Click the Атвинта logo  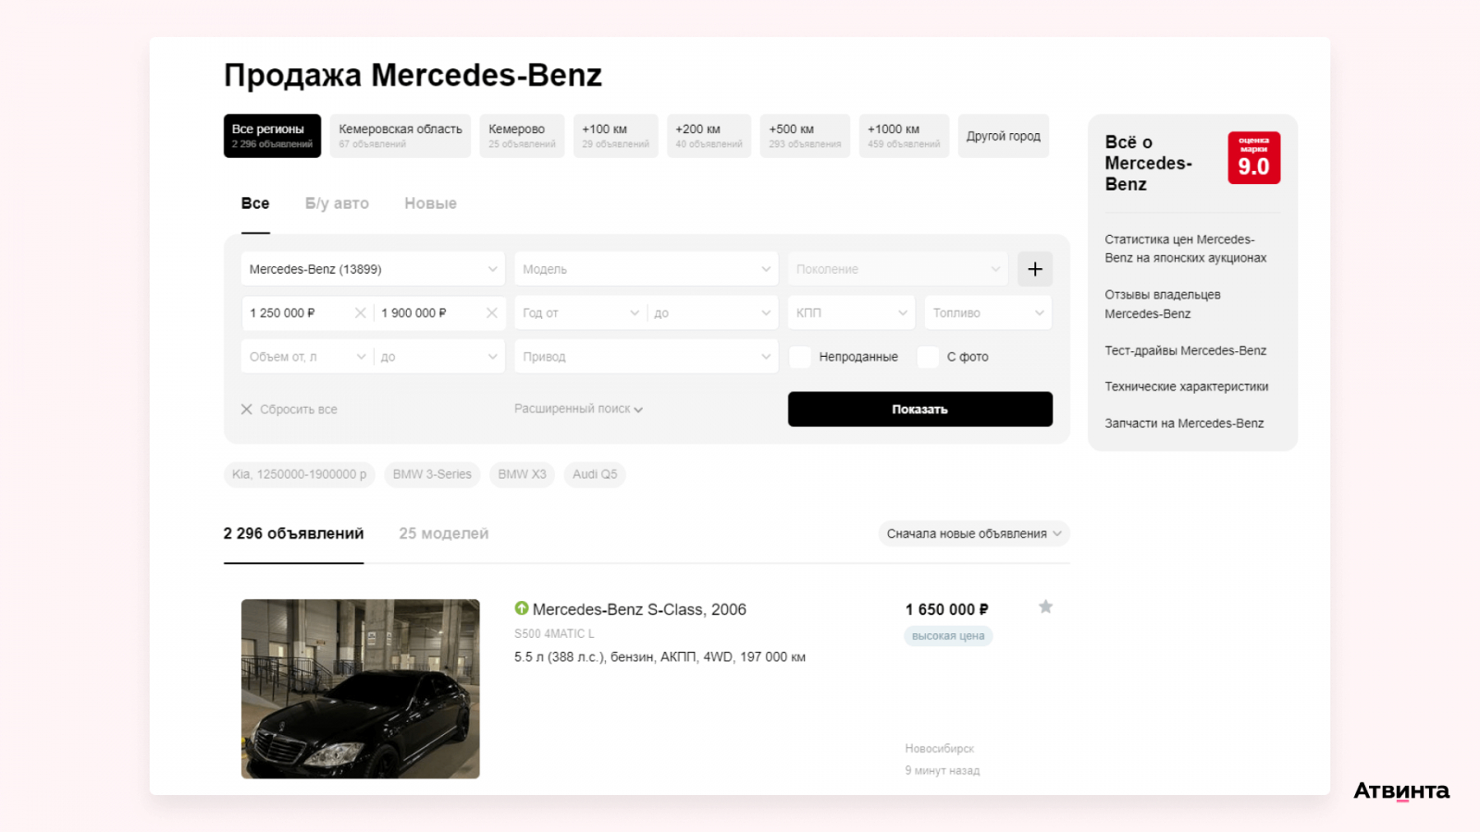point(1400,791)
